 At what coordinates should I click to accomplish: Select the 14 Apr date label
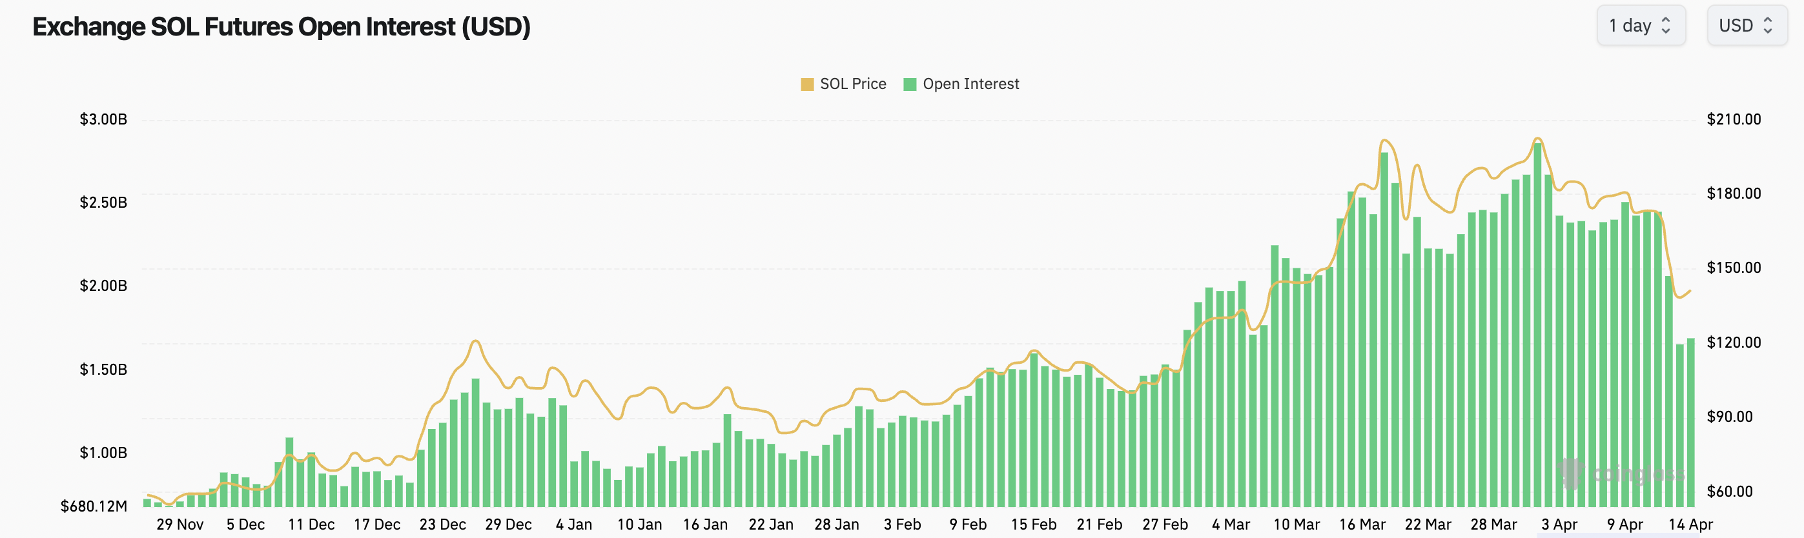1690,524
